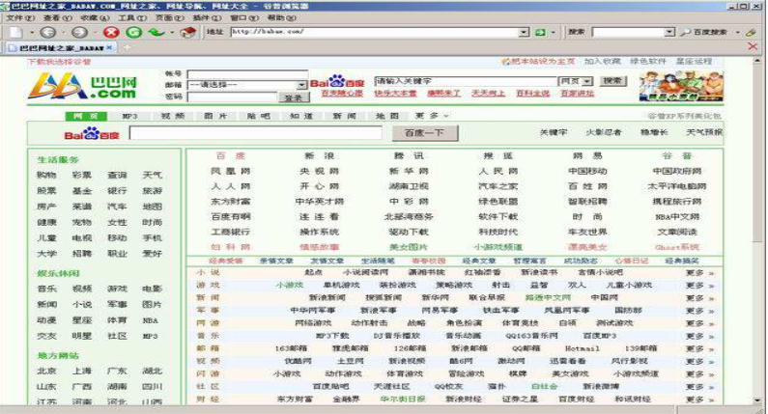Expand the dropdown arrow next to Go icon
This screenshot has height=414, width=768.
[x=554, y=32]
